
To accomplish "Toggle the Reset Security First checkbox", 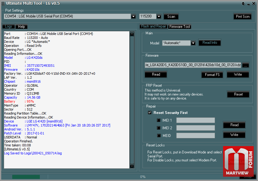I will [x=150, y=113].
